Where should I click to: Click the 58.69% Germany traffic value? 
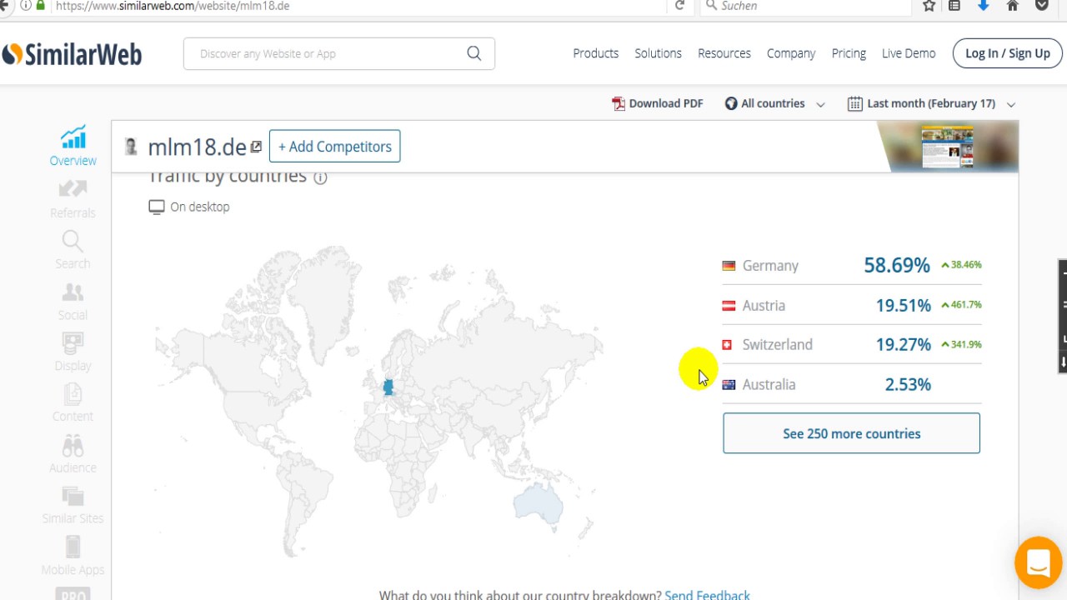pos(897,265)
